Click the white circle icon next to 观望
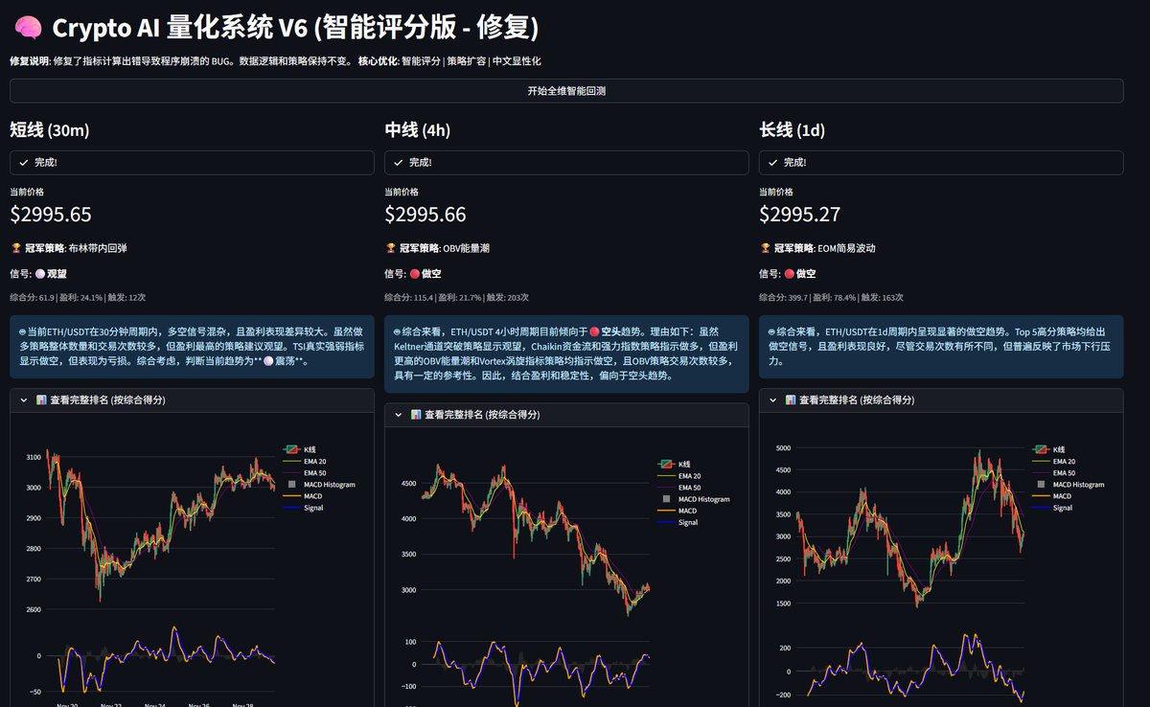The image size is (1150, 707). point(40,273)
